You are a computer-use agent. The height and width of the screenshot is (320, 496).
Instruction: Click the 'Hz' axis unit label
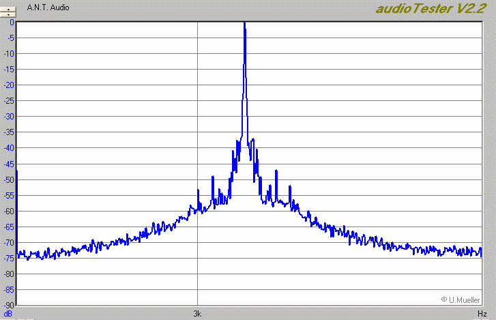coord(482,314)
